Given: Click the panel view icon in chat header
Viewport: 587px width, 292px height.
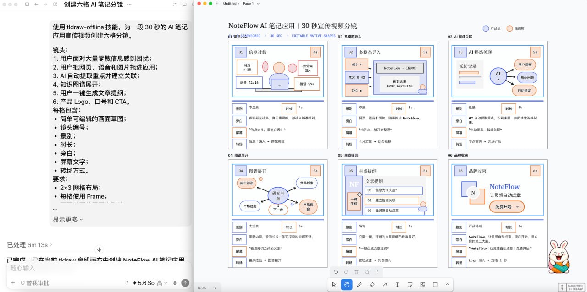Looking at the screenshot, I should [184, 4].
